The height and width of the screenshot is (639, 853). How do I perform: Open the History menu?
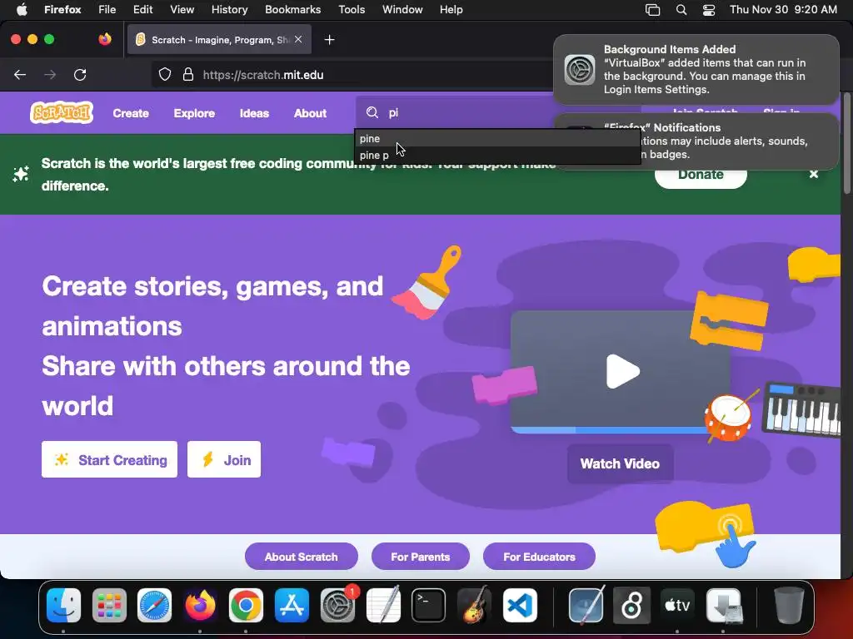point(229,9)
